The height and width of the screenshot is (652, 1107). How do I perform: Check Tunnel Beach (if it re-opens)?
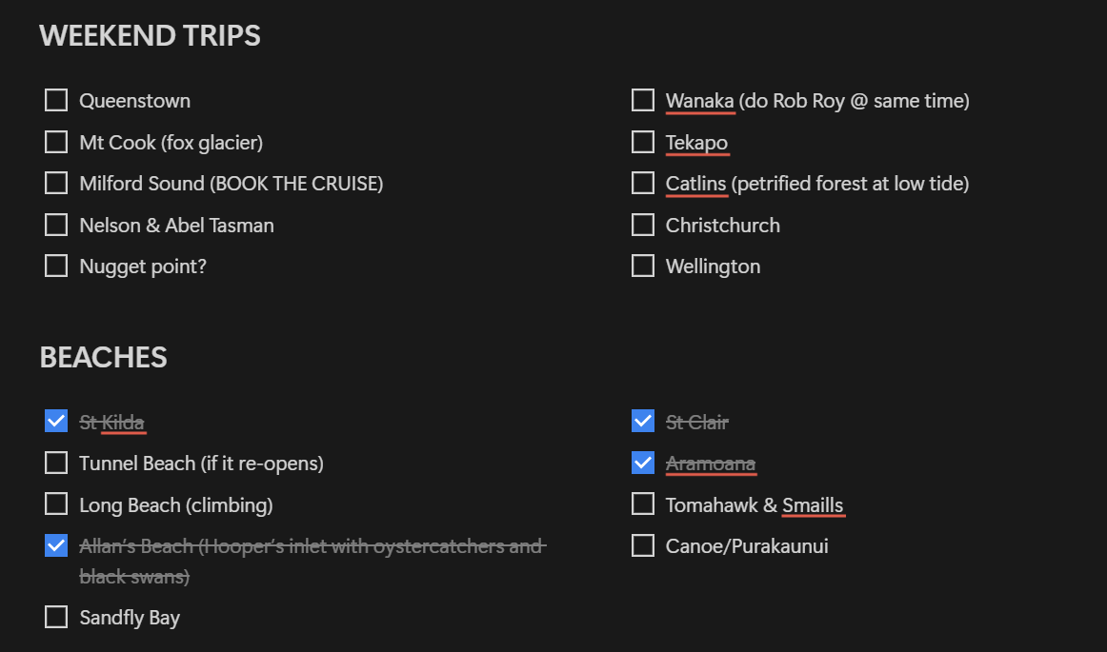pos(56,463)
